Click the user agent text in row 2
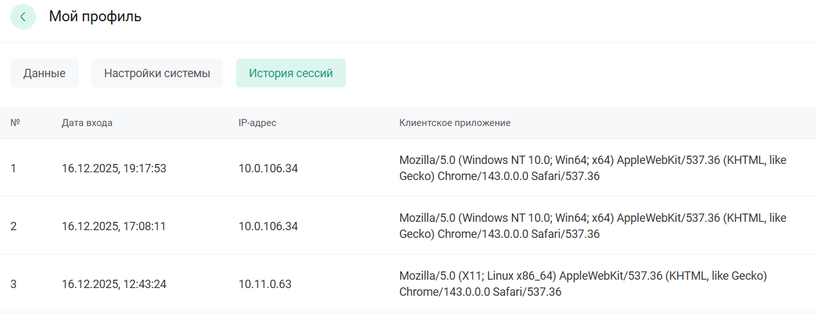The width and height of the screenshot is (816, 317). point(592,226)
